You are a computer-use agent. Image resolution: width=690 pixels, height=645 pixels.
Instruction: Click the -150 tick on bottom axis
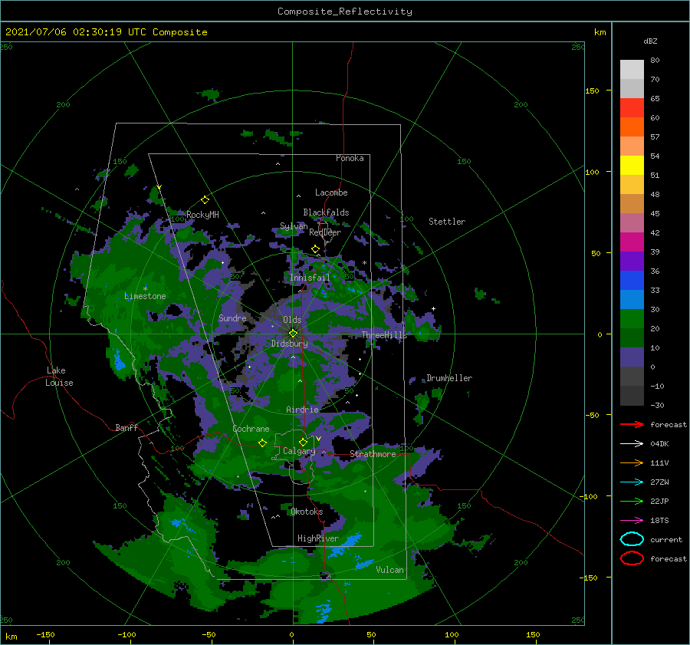point(45,635)
